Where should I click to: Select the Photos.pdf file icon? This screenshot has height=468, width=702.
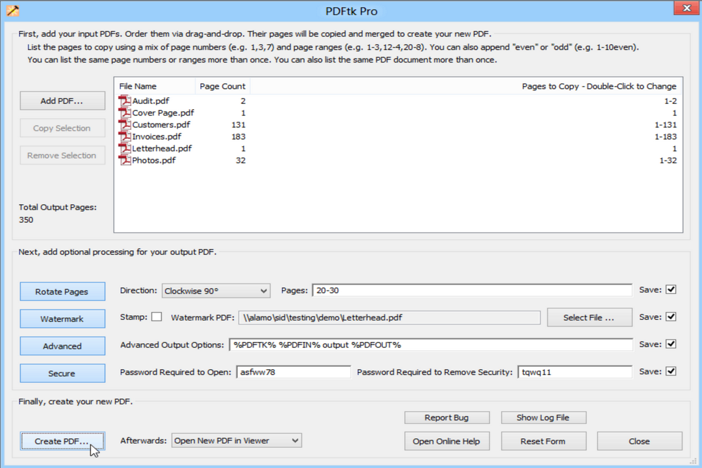point(125,160)
